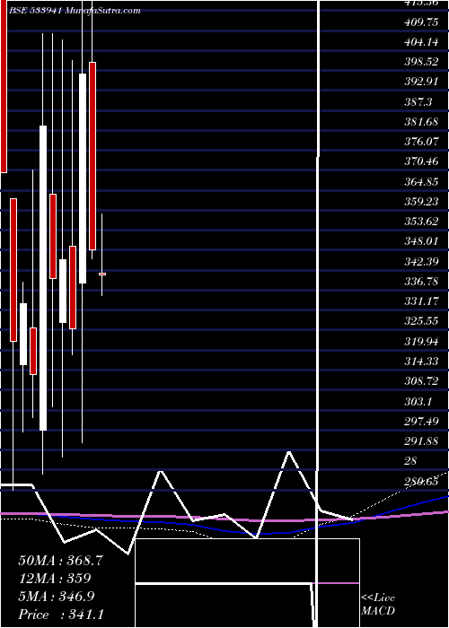The width and height of the screenshot is (449, 628).
Task: Click the 5MA : 346.9 readout
Action: (x=57, y=597)
